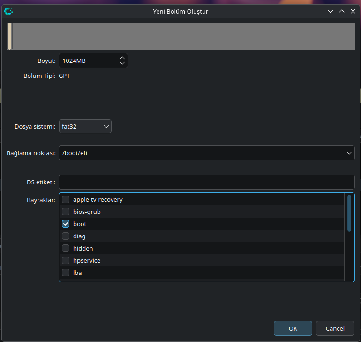The image size is (361, 342).
Task: Click the partition size handle in the bar
Action: coord(10,37)
